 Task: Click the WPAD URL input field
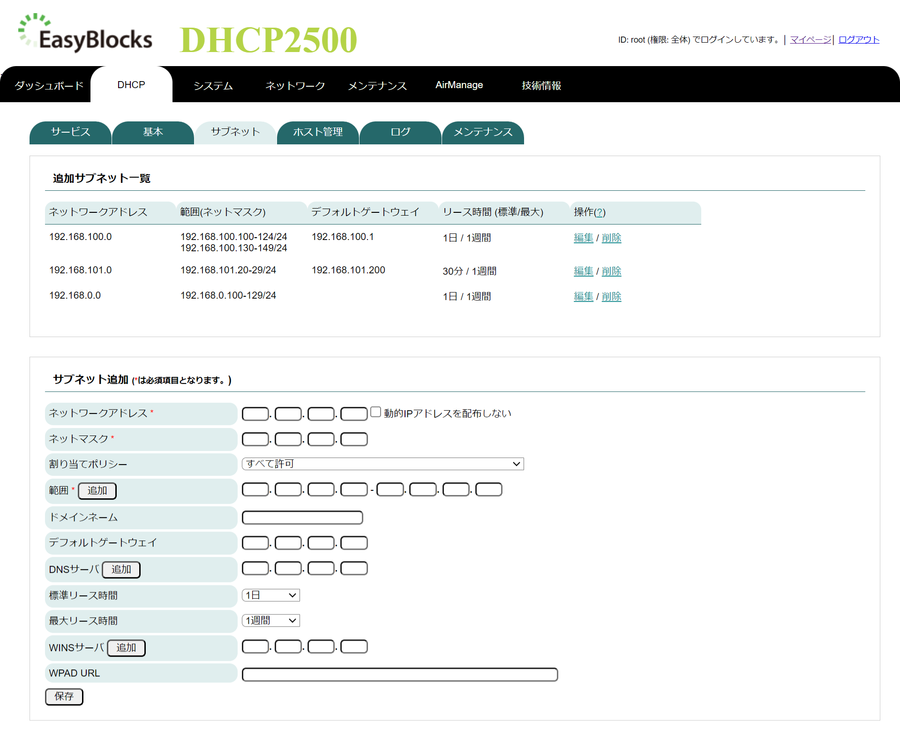click(400, 675)
